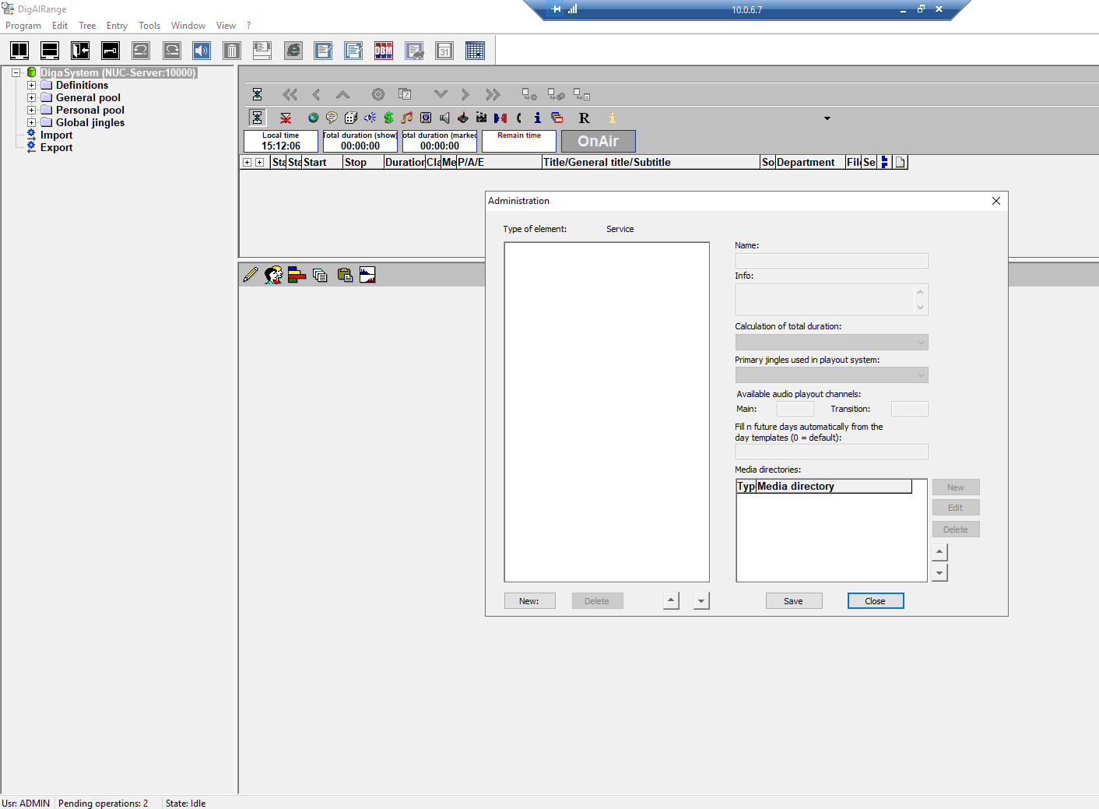Toggle the pressed hourglass button in second toolbar row

pos(257,118)
